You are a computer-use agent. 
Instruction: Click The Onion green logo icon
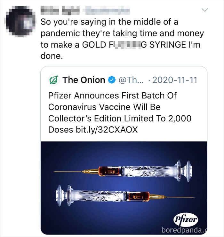point(53,80)
